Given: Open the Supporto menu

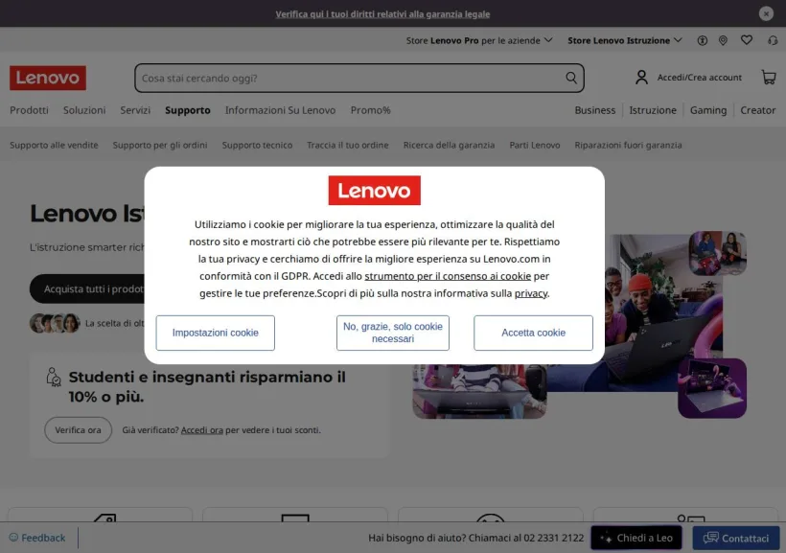Looking at the screenshot, I should [188, 110].
